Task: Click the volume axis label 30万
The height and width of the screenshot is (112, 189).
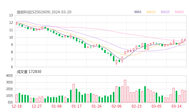Action: click(9, 82)
